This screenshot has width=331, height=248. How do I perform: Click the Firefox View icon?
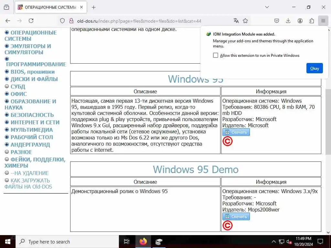click(6, 7)
